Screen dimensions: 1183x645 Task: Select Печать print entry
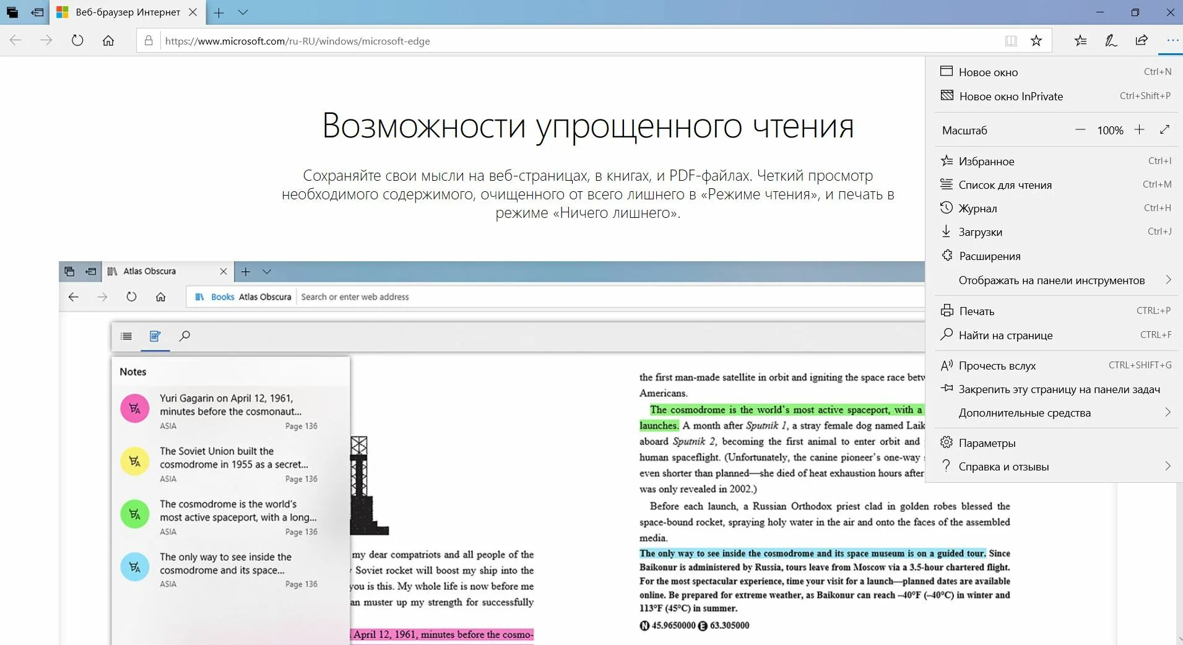[x=1055, y=311]
